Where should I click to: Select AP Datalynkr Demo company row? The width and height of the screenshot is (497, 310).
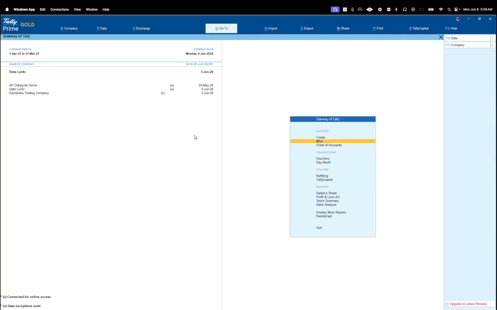[111, 85]
